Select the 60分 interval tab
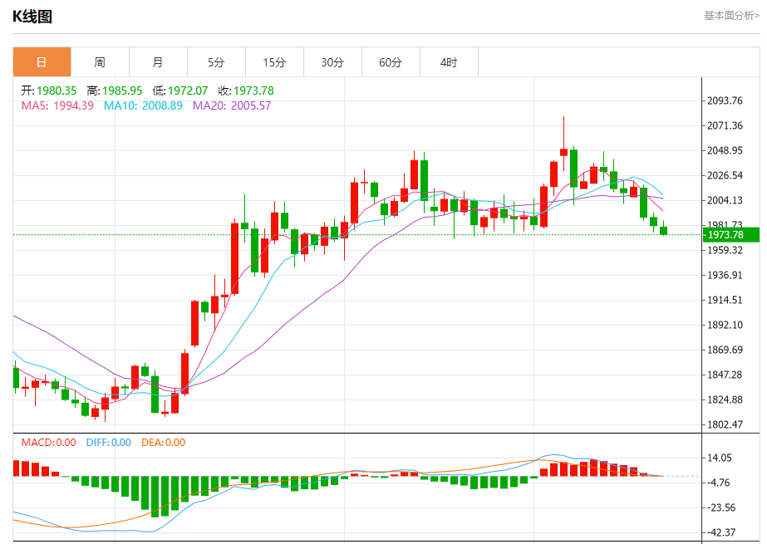 (x=391, y=62)
